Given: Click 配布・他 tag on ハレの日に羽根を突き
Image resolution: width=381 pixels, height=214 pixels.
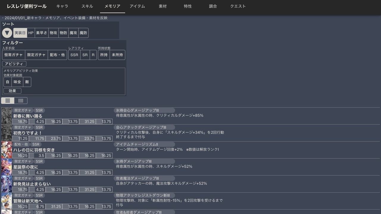Looking at the screenshot, I should [x=22, y=144].
